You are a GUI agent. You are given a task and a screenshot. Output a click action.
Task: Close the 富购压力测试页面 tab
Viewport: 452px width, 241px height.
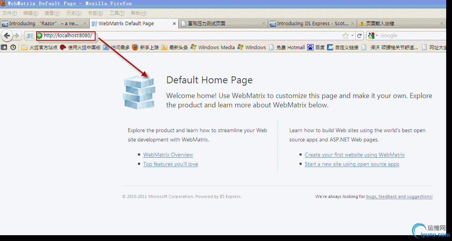(x=264, y=24)
